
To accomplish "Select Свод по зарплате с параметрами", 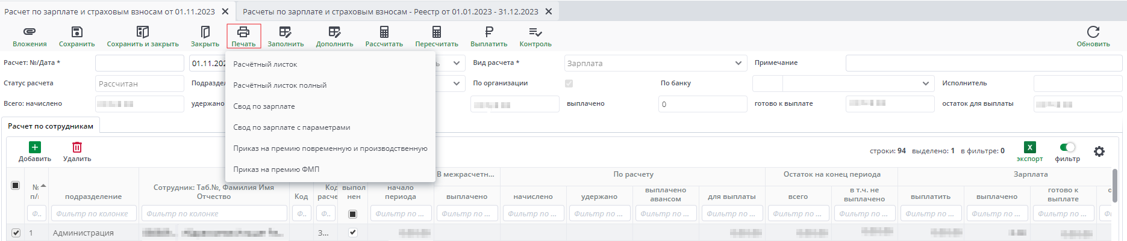I will [x=330, y=127].
